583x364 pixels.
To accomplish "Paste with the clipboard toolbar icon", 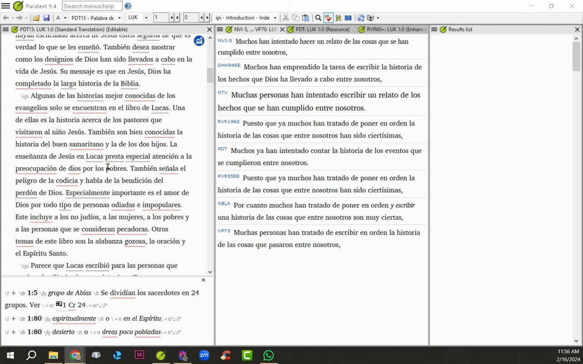I will click(306, 18).
